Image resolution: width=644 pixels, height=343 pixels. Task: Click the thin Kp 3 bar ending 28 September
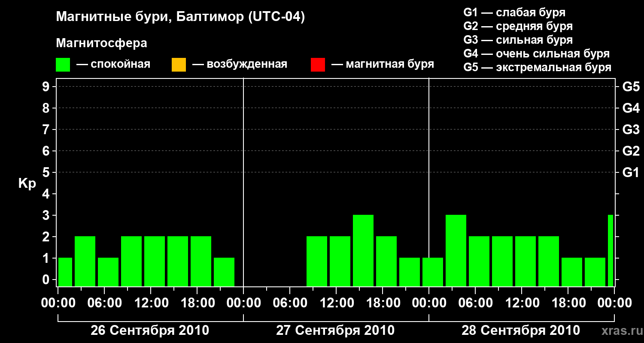[611, 251]
